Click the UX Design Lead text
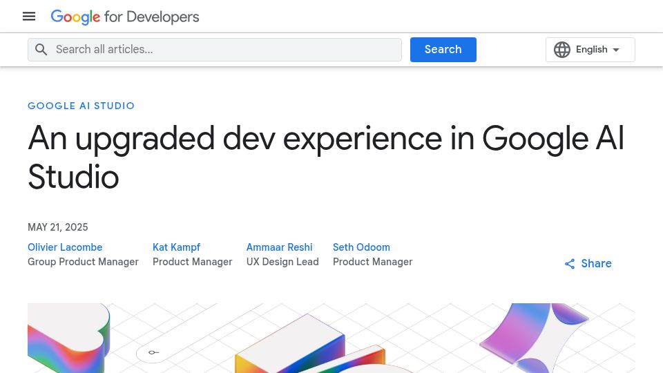 point(282,262)
